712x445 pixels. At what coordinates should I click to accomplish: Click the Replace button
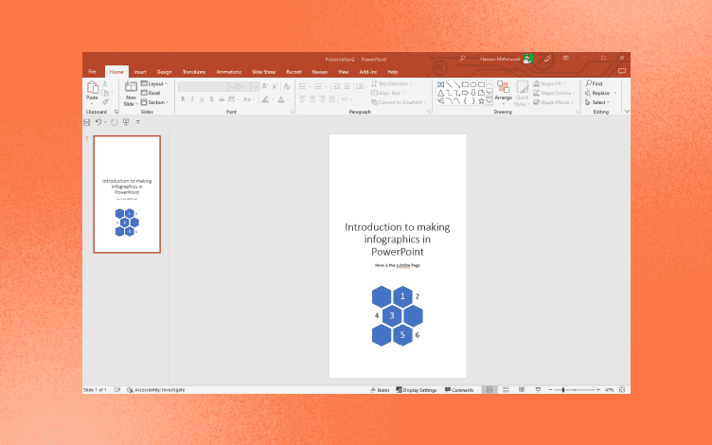[597, 93]
